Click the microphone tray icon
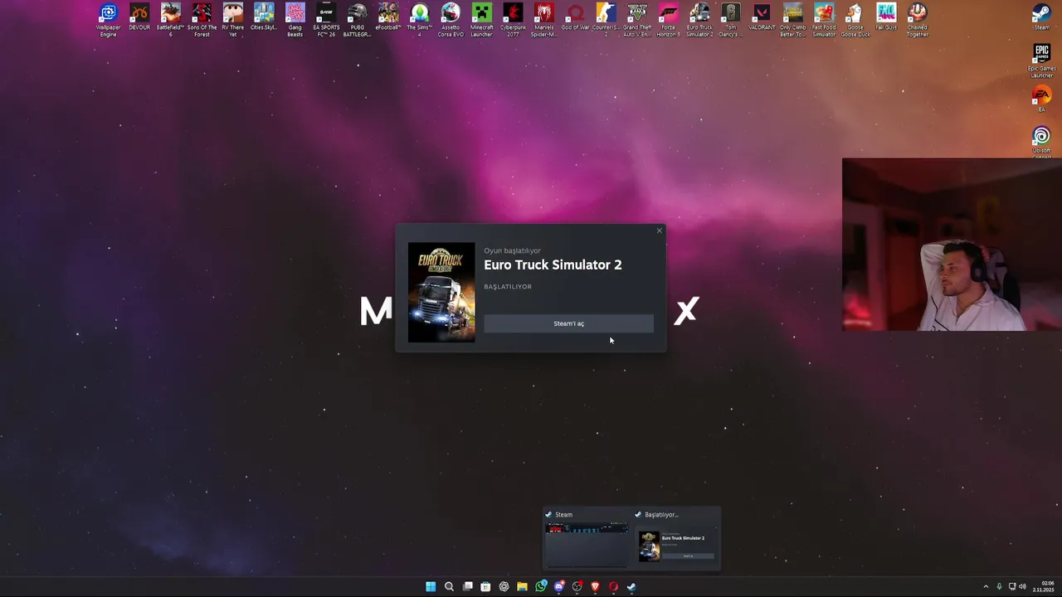The width and height of the screenshot is (1062, 597). coord(999,586)
